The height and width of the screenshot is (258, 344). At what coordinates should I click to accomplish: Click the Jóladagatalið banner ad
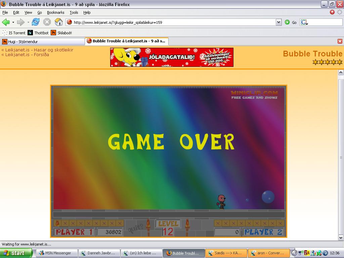[x=172, y=57]
